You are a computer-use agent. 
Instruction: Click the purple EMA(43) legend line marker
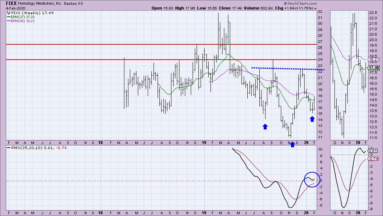8,21
